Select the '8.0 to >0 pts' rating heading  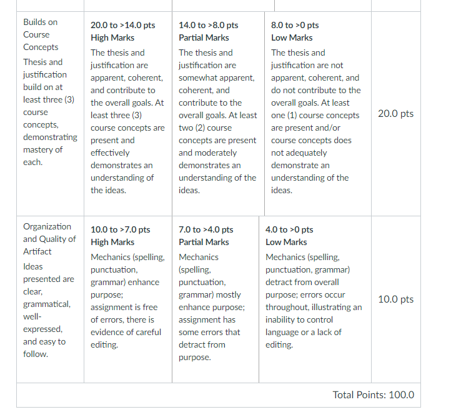click(x=295, y=25)
